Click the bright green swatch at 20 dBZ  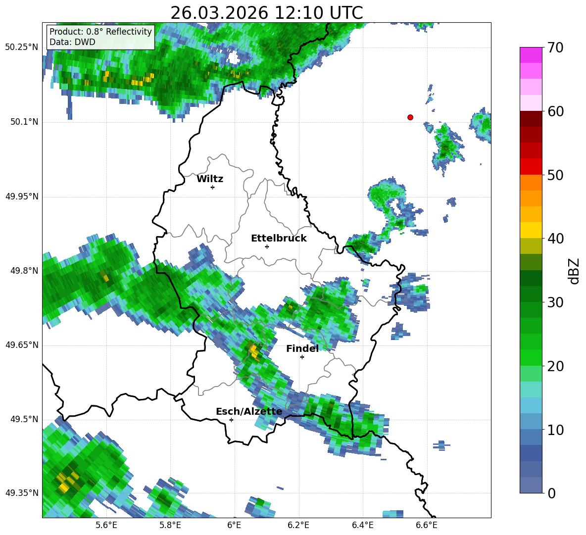pos(531,357)
